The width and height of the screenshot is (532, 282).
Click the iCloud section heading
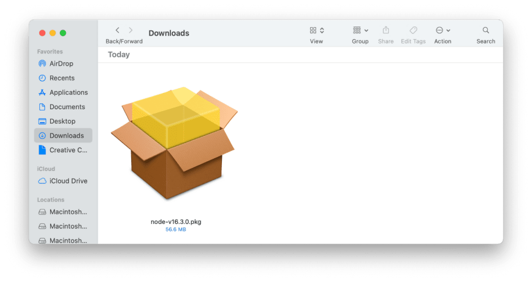click(46, 169)
